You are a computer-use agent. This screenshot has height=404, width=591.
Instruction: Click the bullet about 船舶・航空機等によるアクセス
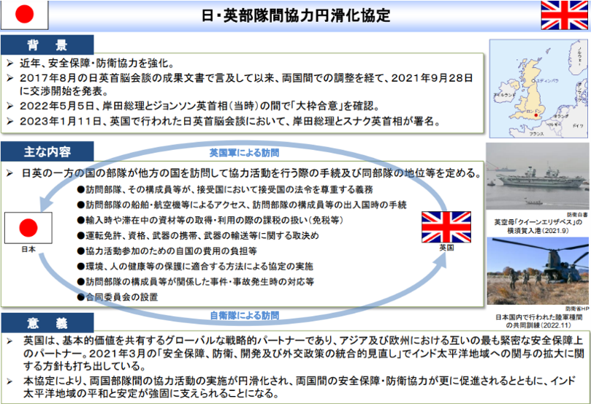tap(242, 205)
